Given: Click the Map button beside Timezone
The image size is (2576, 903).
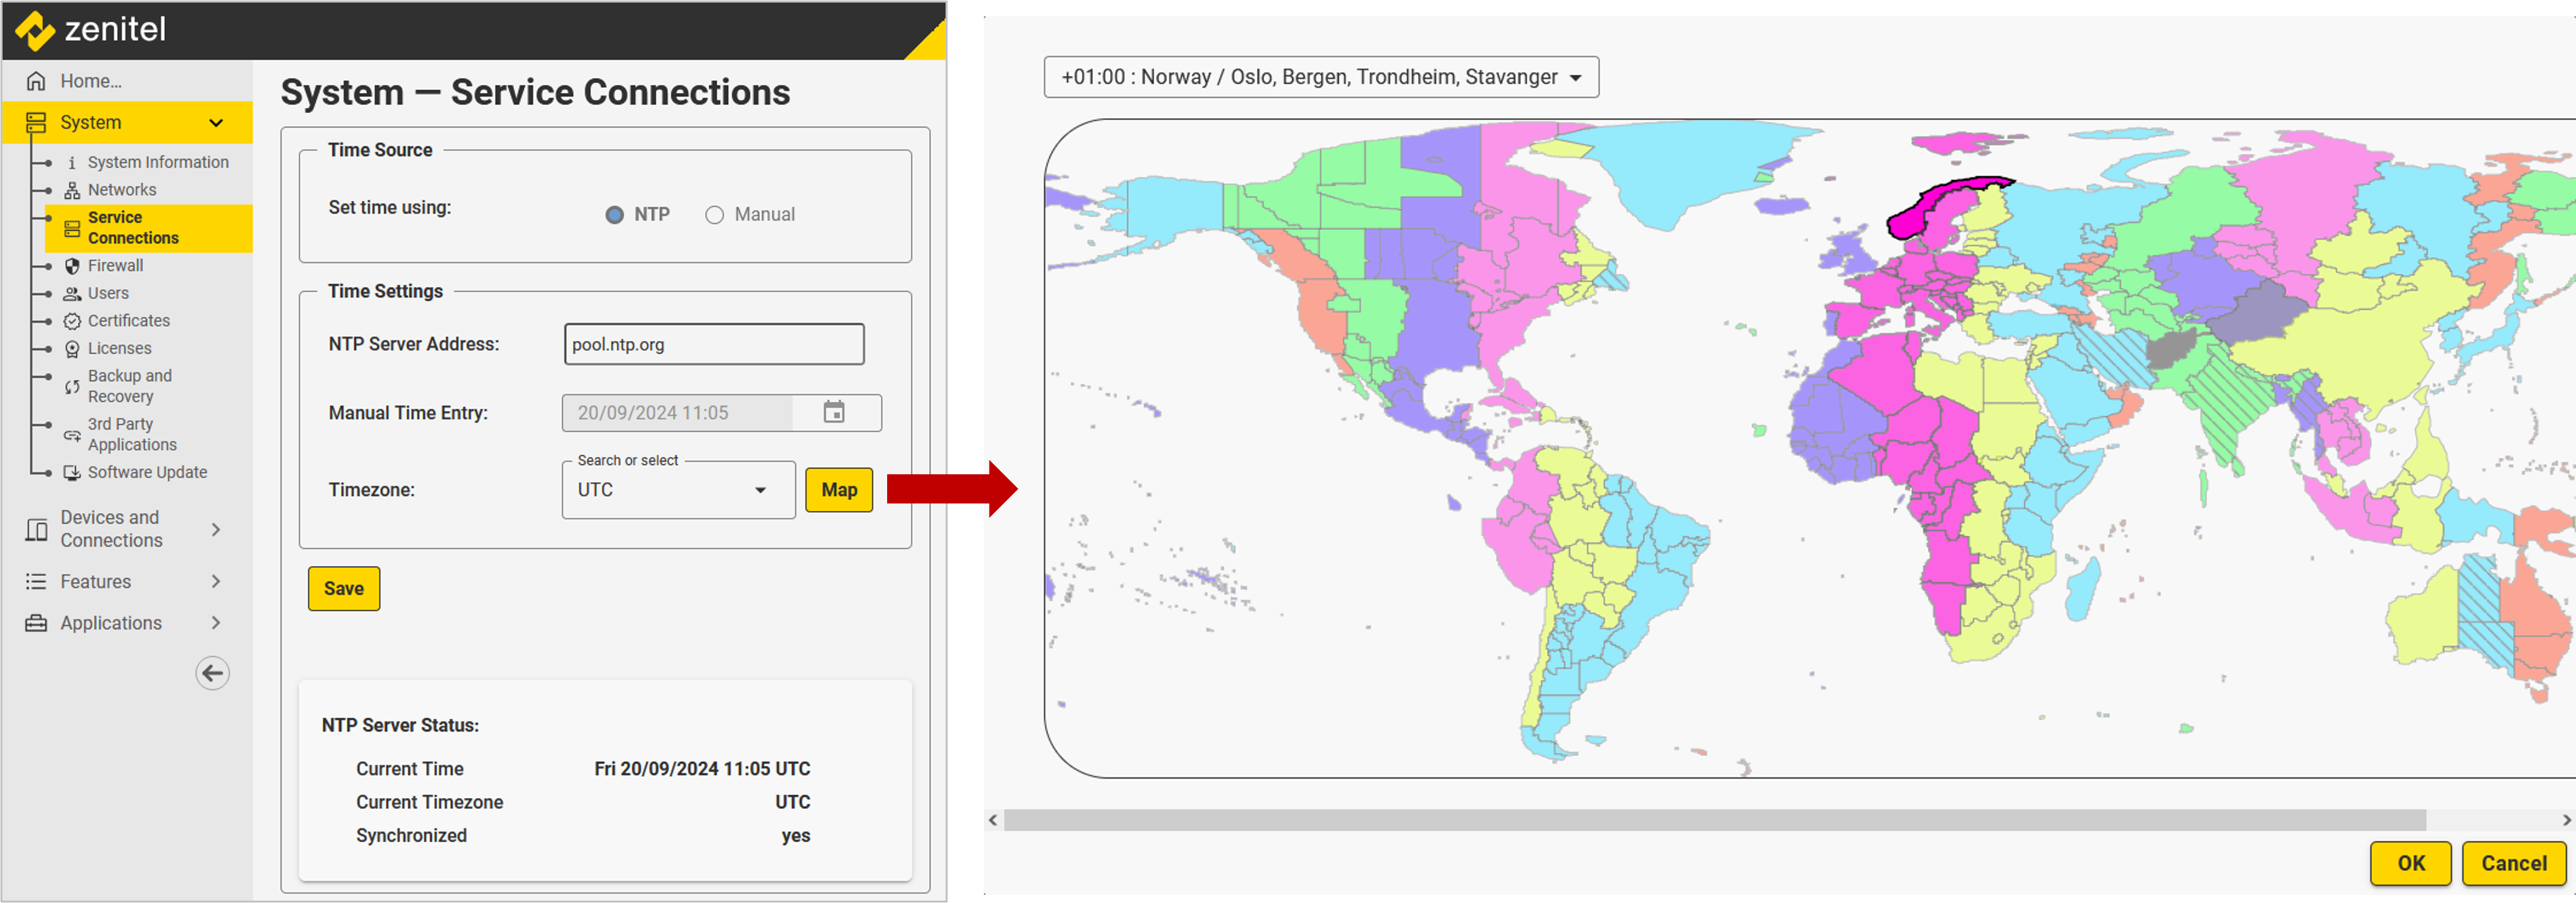Looking at the screenshot, I should point(838,490).
